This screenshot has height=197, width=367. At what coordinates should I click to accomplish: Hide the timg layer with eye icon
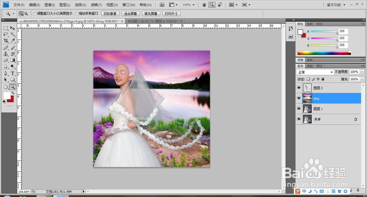point(299,98)
